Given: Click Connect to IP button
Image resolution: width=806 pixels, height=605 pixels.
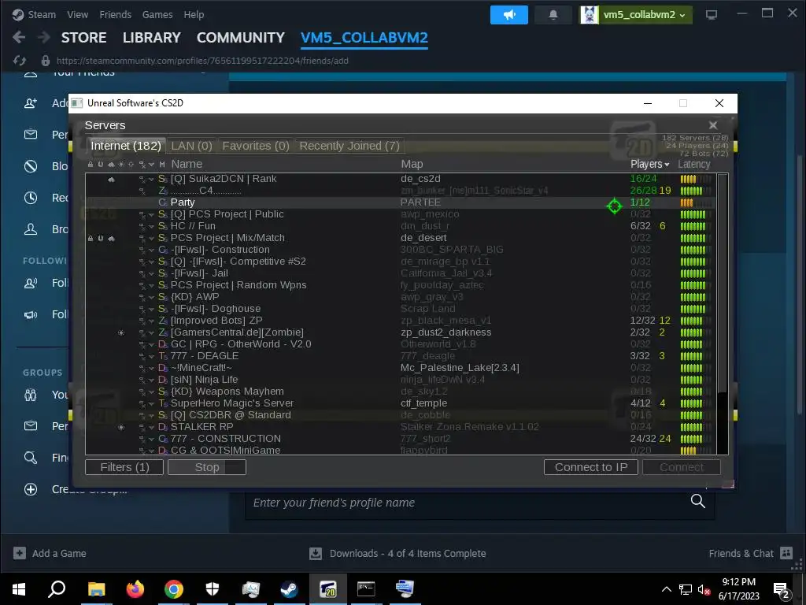Looking at the screenshot, I should click(x=591, y=467).
